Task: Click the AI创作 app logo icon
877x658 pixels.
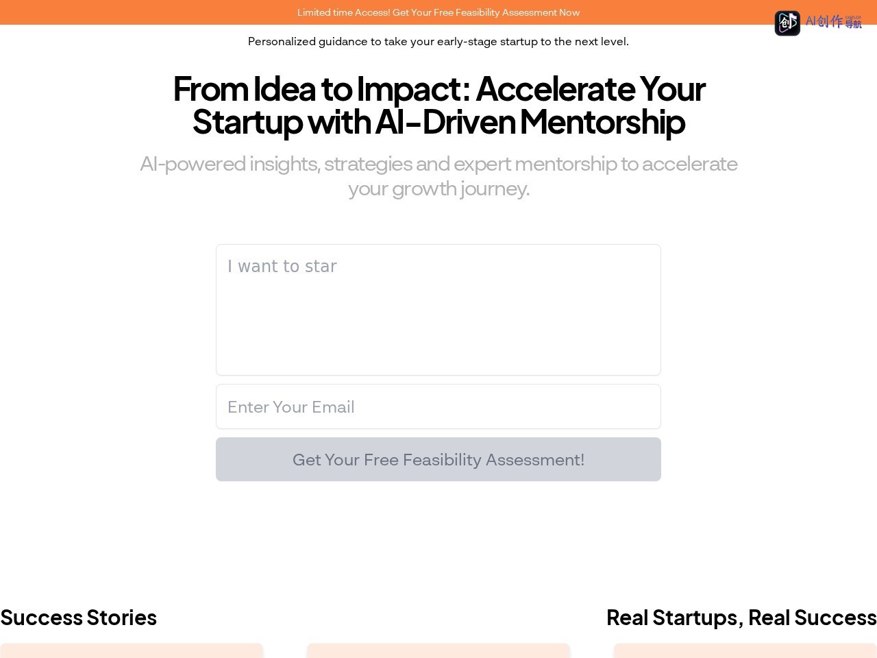Action: [x=787, y=23]
